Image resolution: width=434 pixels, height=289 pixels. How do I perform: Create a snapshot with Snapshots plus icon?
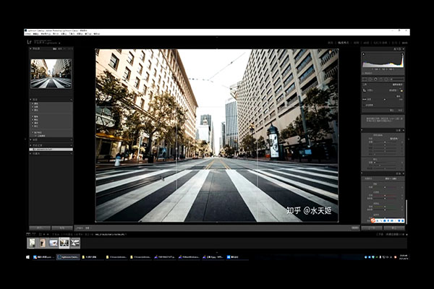[71, 139]
